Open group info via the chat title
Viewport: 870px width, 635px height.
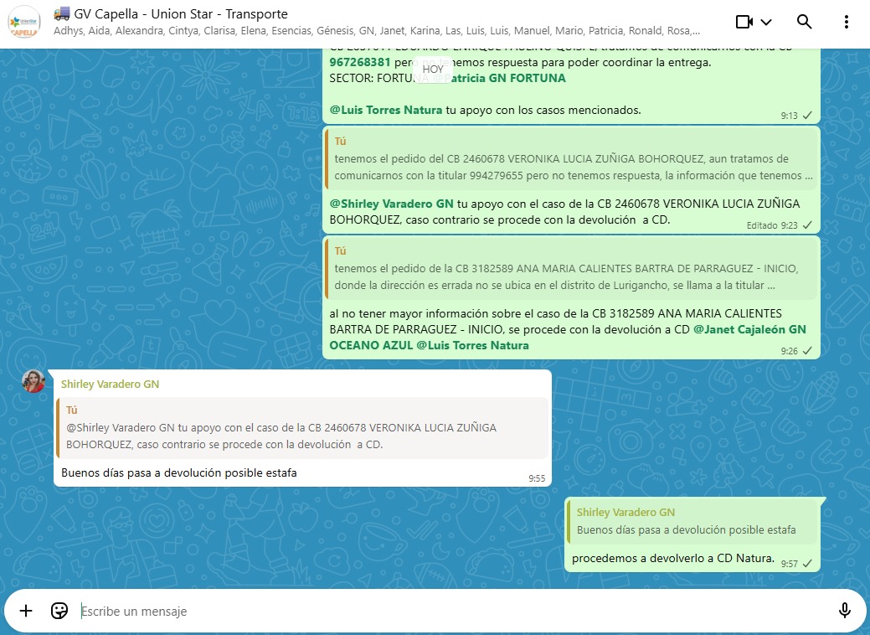tap(181, 14)
